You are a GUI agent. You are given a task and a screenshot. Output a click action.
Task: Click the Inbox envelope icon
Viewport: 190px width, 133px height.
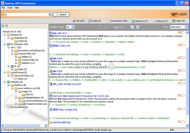tap(16, 79)
